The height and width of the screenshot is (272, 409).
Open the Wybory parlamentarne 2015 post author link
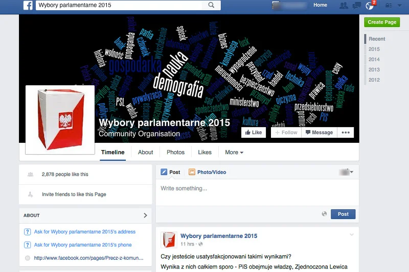click(219, 236)
